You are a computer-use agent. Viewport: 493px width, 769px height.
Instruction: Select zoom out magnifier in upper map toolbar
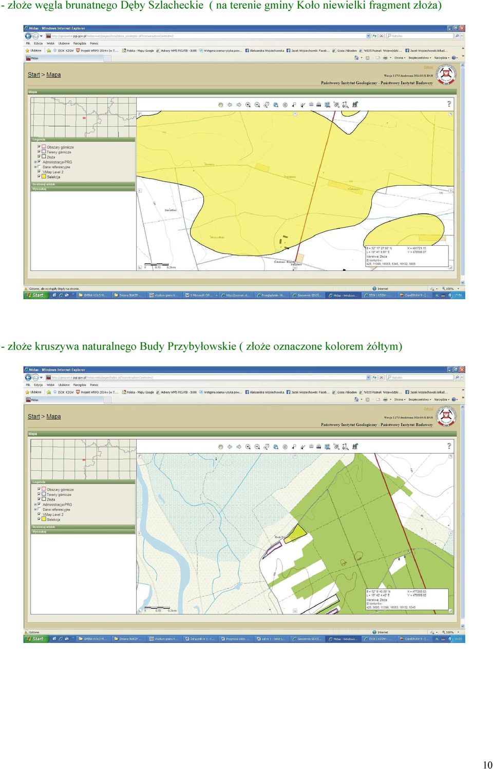point(257,105)
